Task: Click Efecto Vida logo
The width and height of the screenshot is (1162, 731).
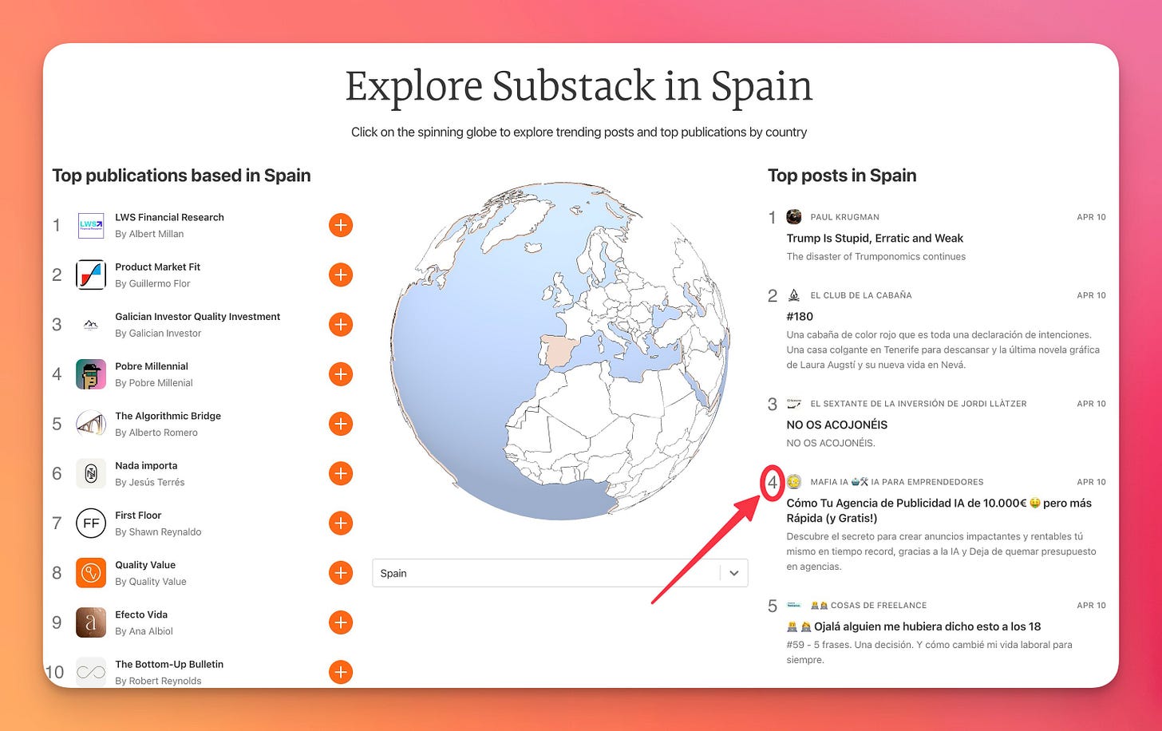Action: (x=91, y=622)
